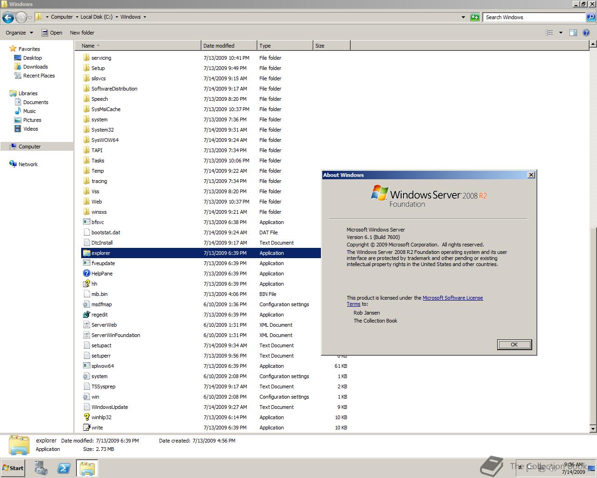Screen dimensions: 597x478
Task: Open Downloads in the Favorites list
Action: click(x=35, y=67)
